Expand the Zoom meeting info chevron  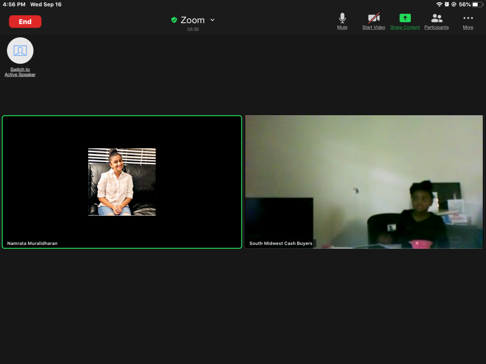[x=213, y=20]
